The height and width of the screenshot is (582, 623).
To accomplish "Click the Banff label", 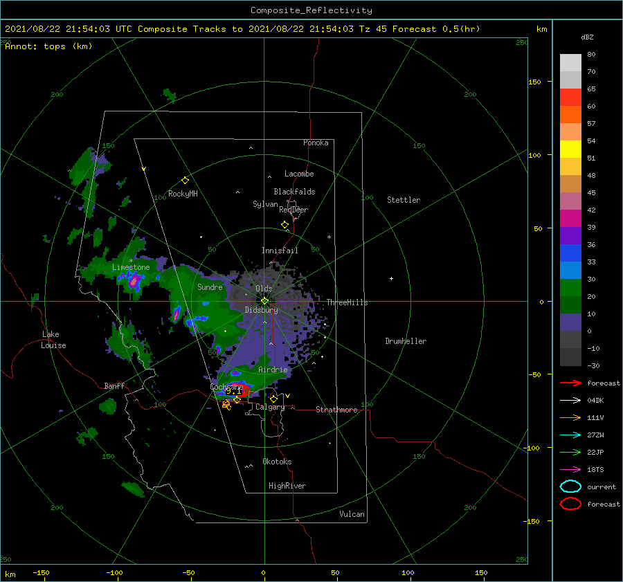I will coord(114,385).
